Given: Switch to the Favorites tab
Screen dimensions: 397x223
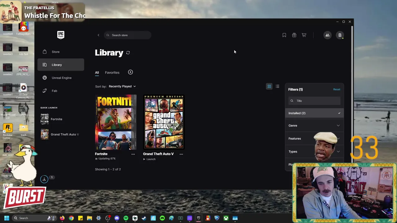Looking at the screenshot, I should [112, 72].
